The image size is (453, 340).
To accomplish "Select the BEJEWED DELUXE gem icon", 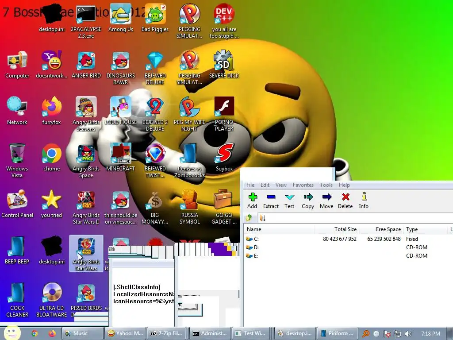I will point(155,68).
